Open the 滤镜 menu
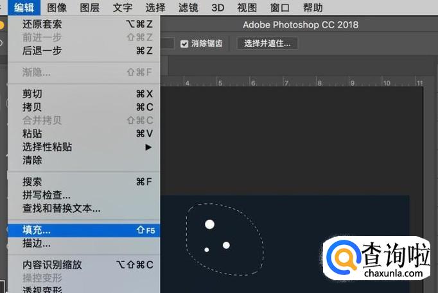Image resolution: width=438 pixels, height=293 pixels. click(188, 8)
